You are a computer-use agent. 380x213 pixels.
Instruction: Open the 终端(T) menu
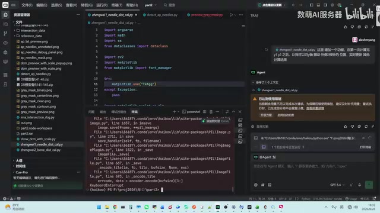tap(117, 5)
